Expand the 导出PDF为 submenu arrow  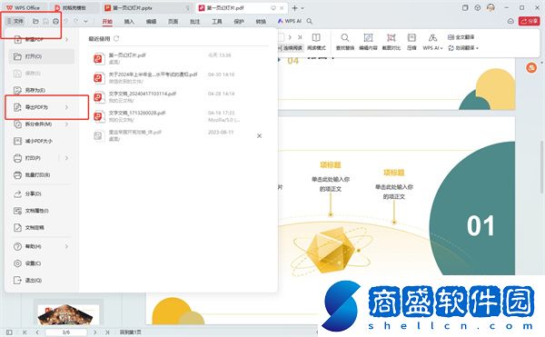coord(66,107)
